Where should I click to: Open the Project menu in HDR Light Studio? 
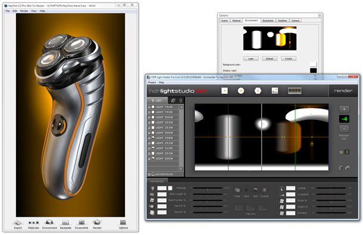coord(152,82)
